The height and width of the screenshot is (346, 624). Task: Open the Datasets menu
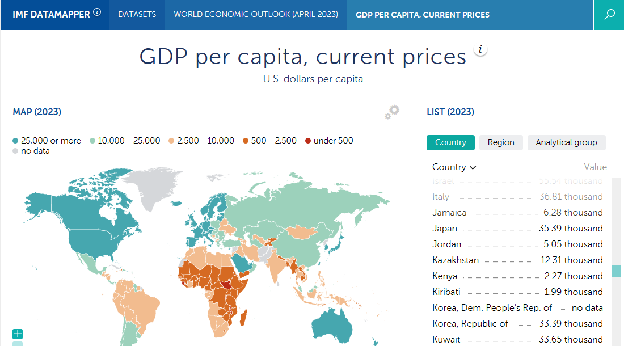click(x=137, y=15)
